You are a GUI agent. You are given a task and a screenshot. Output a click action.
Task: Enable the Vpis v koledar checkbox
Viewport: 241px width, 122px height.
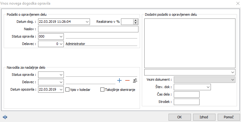coord(67,89)
